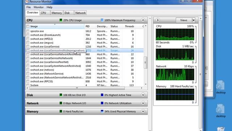Click the green CPU Usage indicator square
232x131 pixels.
coord(61,20)
